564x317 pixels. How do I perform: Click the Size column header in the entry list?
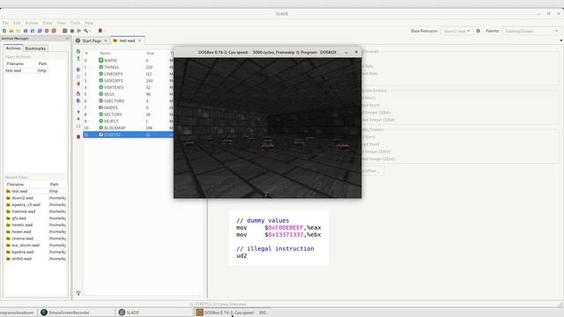point(151,53)
